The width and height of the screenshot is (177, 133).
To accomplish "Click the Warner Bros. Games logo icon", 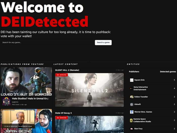I will point(132,112).
